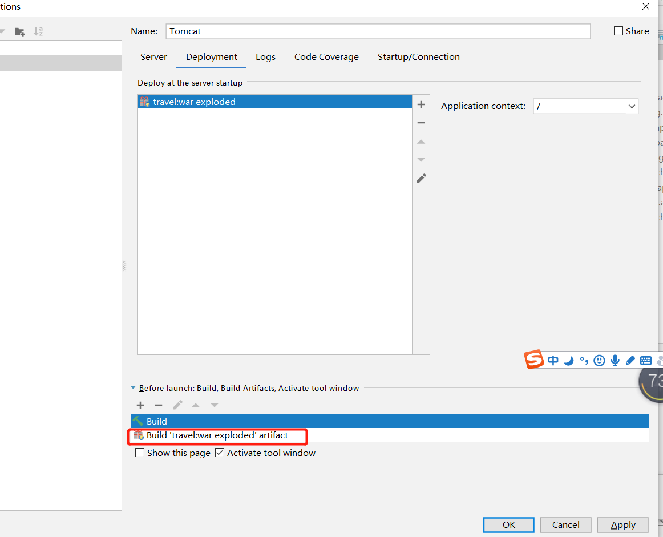Open the Startup/Connection tab
This screenshot has width=663, height=537.
coord(419,57)
